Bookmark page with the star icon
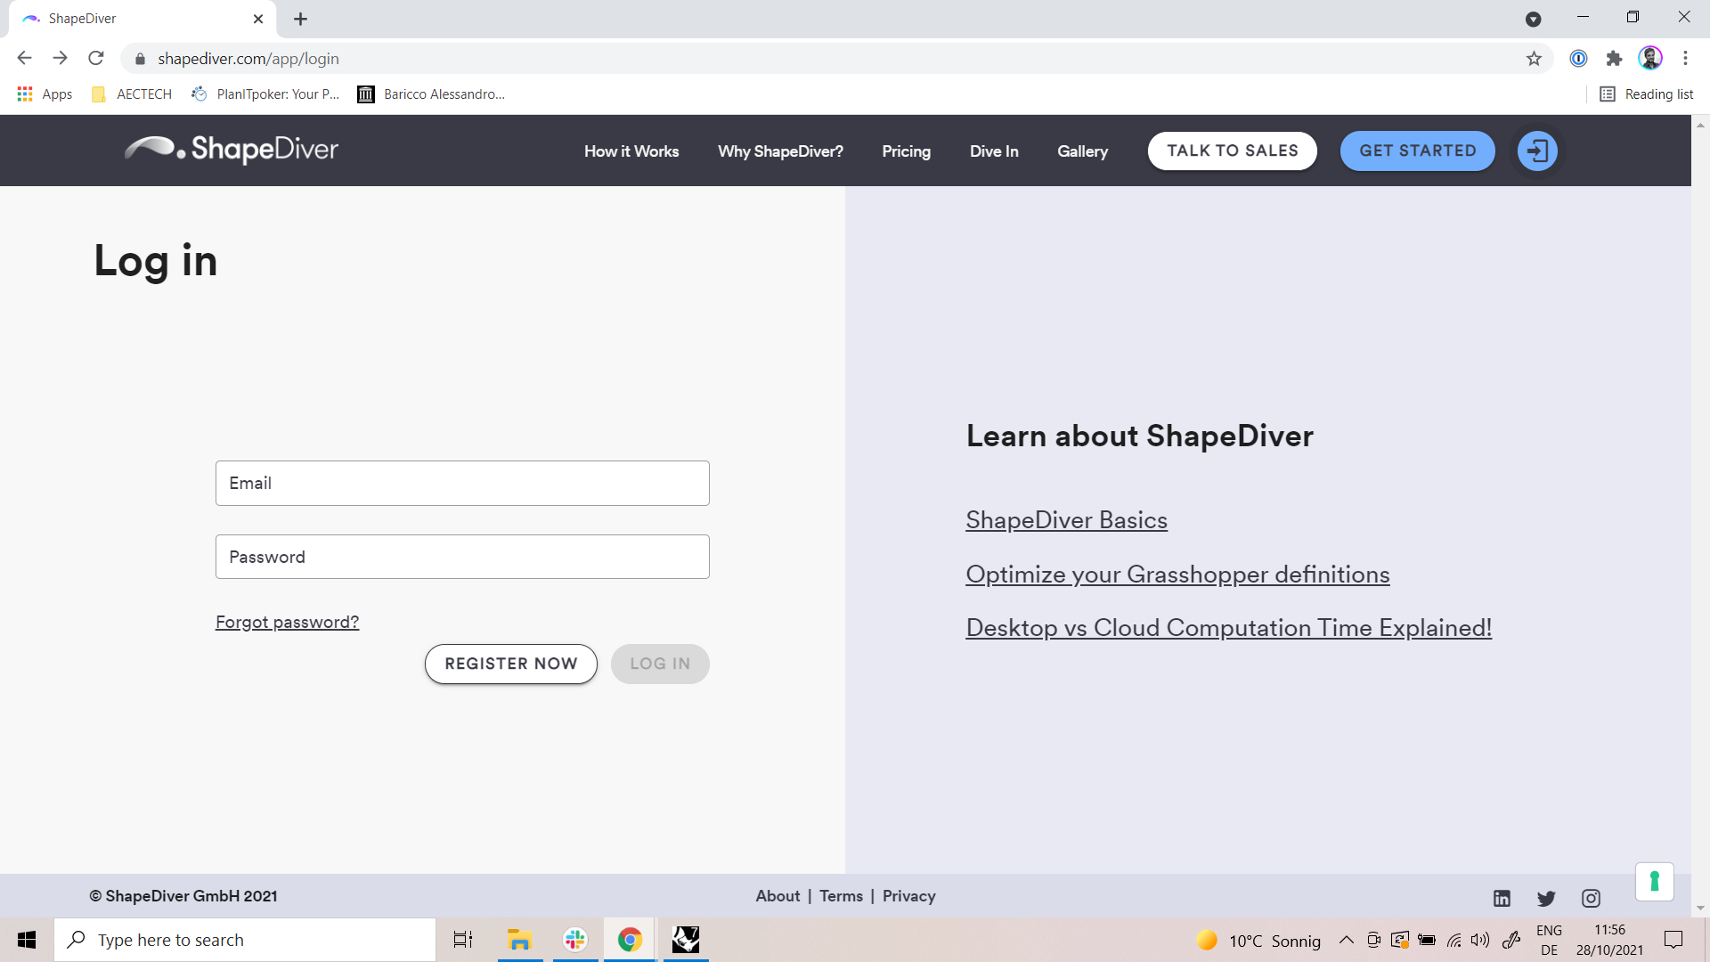The image size is (1710, 962). pyautogui.click(x=1534, y=59)
